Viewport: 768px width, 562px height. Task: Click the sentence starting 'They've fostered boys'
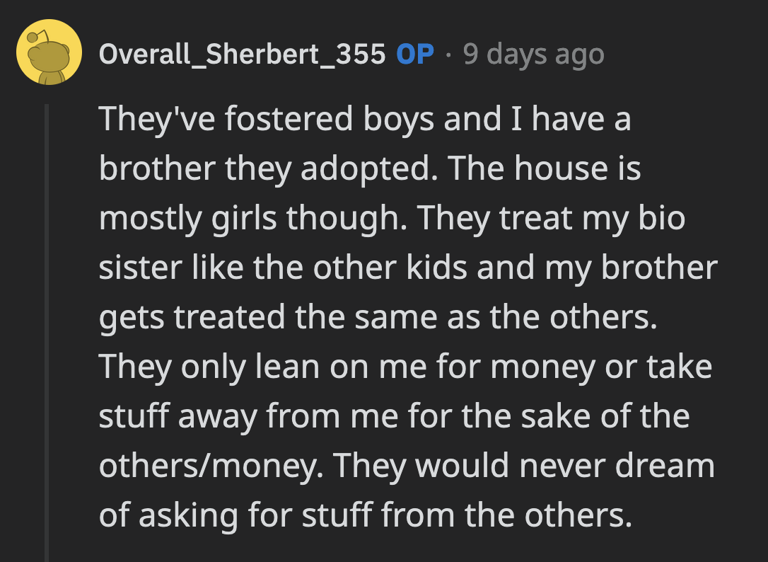pyautogui.click(x=364, y=119)
